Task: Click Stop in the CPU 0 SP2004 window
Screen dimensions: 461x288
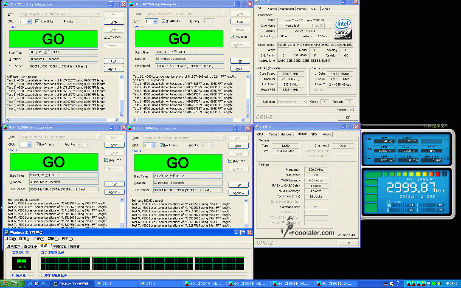Action: [x=114, y=22]
